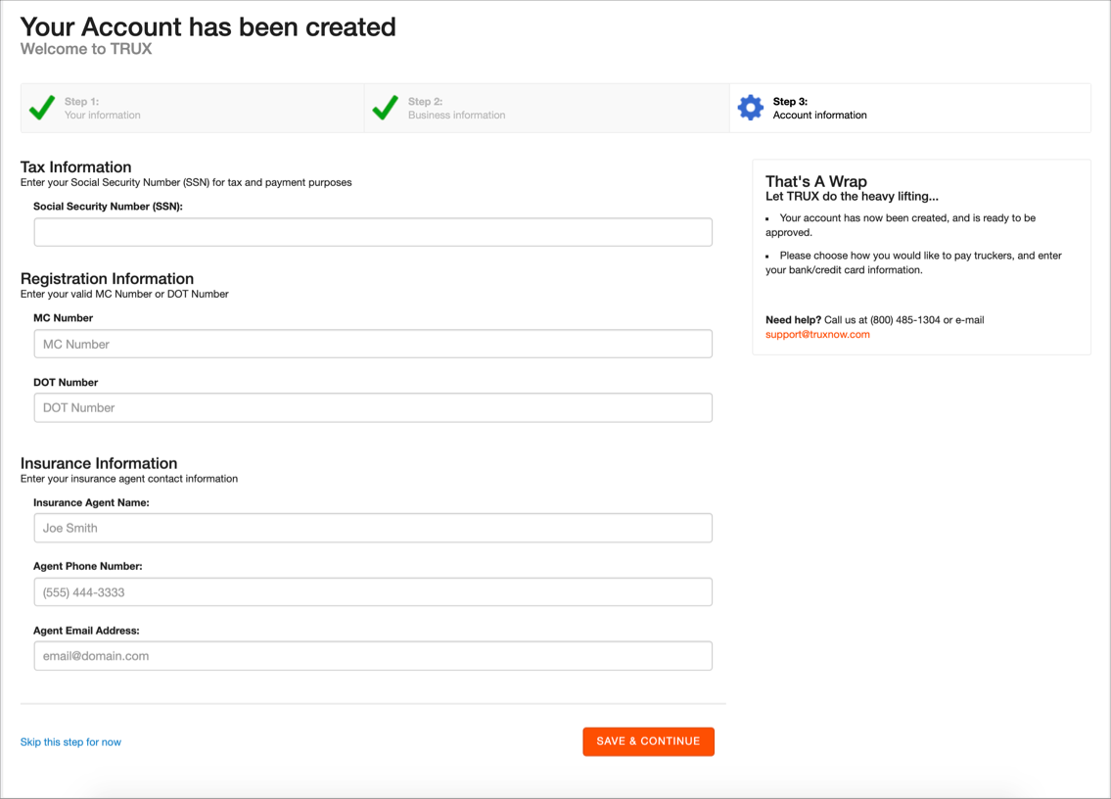Viewport: 1111px width, 799px height.
Task: Focus the Agent Phone Number field
Action: click(x=373, y=592)
